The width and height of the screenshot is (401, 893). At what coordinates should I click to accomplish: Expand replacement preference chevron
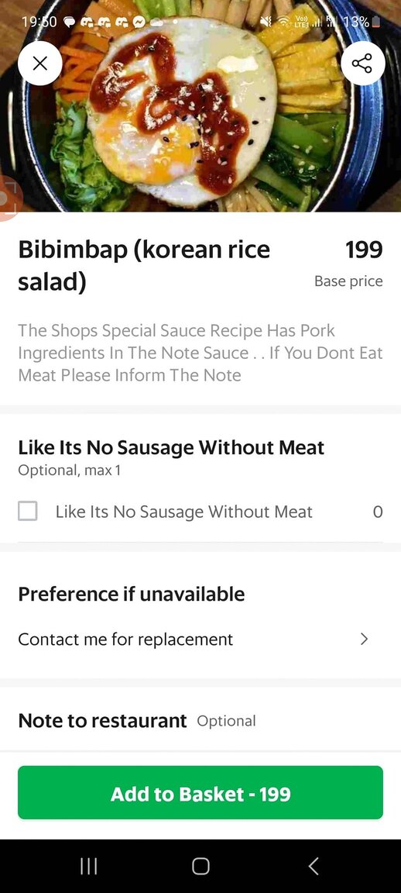click(x=365, y=639)
